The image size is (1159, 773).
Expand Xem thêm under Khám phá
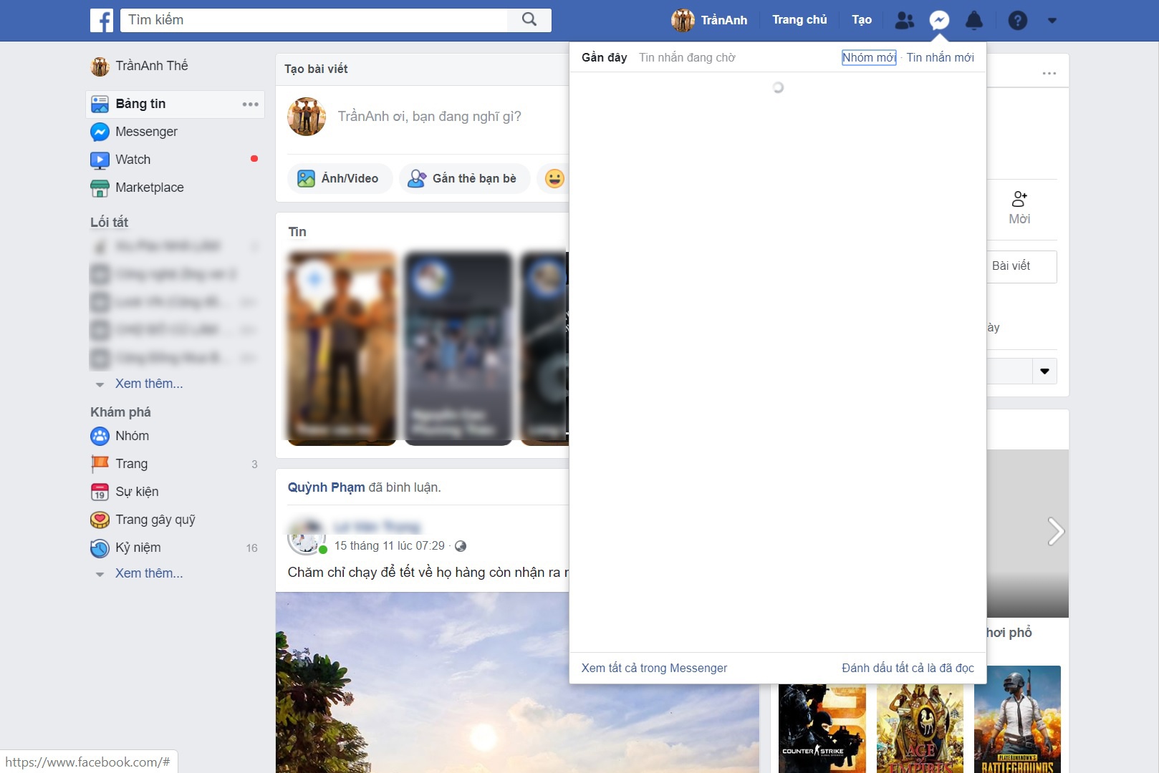(x=148, y=573)
